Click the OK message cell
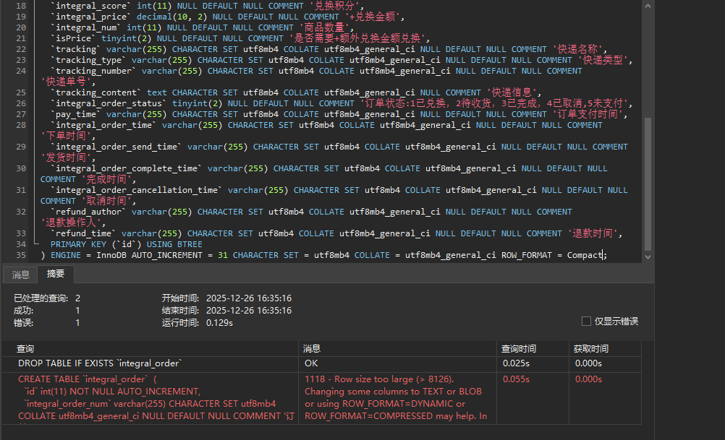Image resolution: width=725 pixels, height=440 pixels. [312, 363]
